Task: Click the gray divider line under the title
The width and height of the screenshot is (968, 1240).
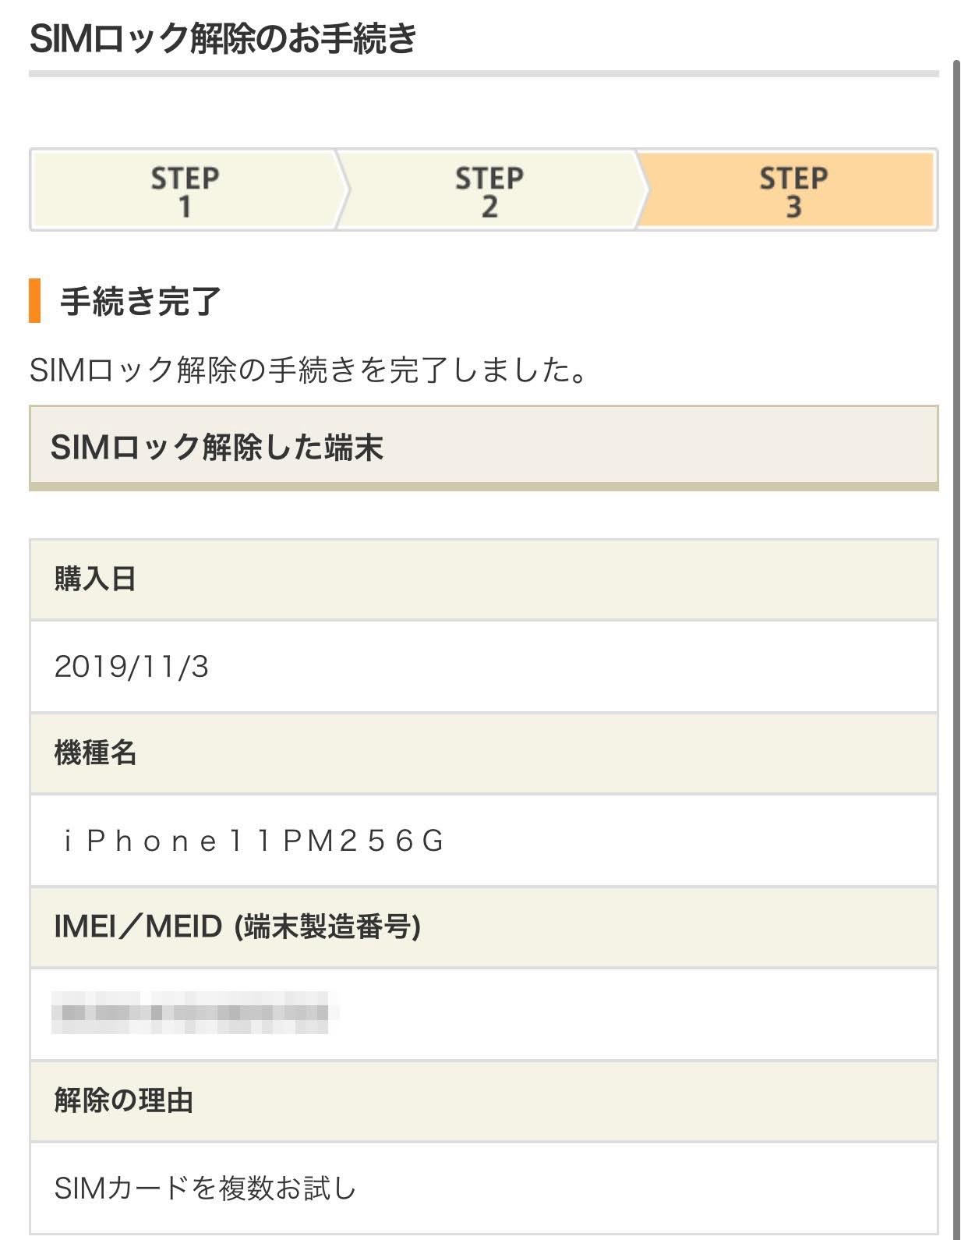Action: [x=483, y=74]
